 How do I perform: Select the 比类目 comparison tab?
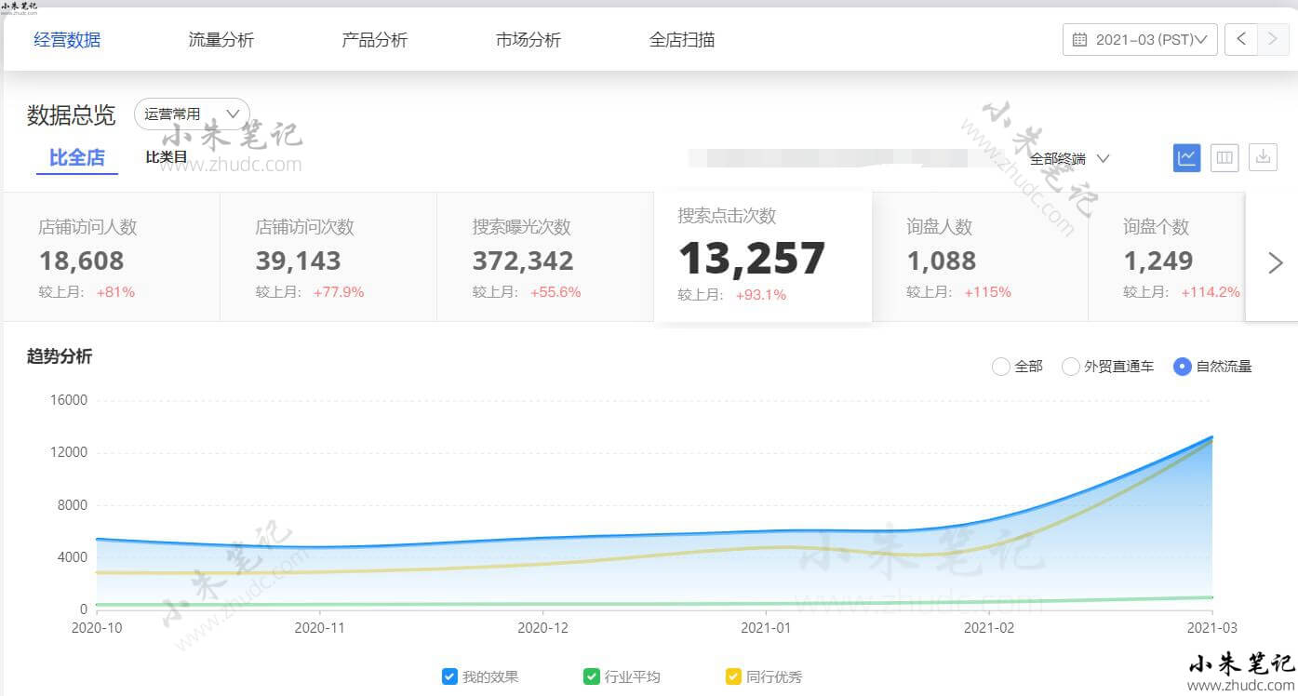tap(167, 157)
